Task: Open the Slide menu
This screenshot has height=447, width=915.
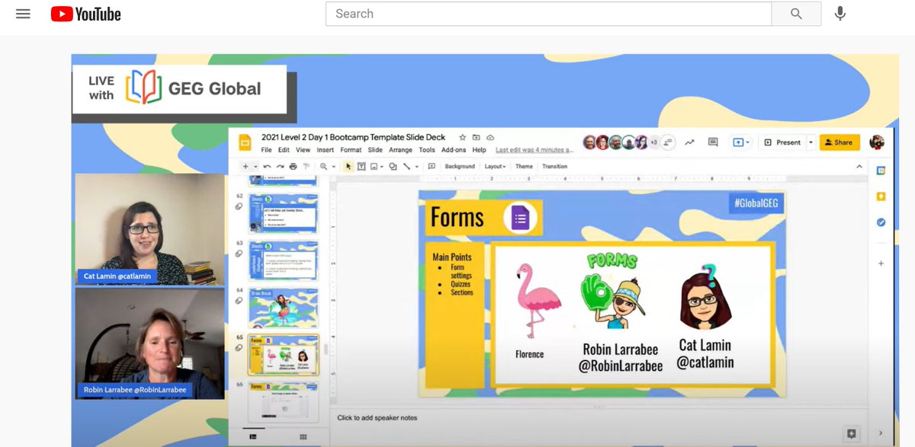Action: 375,150
